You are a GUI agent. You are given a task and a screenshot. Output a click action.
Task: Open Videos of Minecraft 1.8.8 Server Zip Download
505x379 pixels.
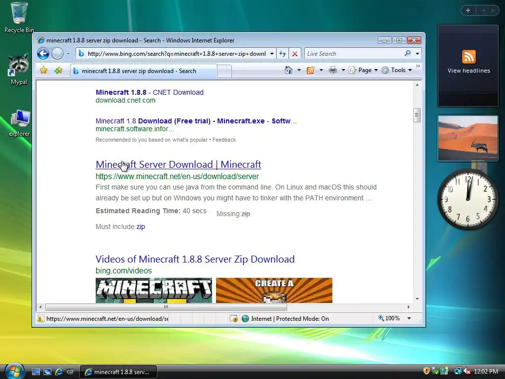(x=195, y=259)
